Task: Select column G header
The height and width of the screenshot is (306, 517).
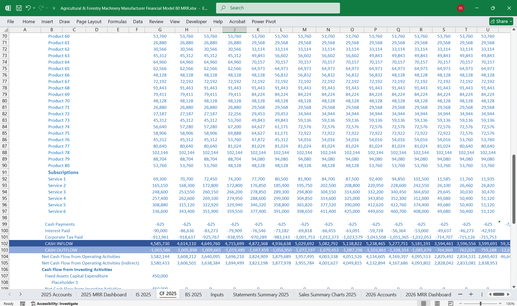Action: (160, 30)
